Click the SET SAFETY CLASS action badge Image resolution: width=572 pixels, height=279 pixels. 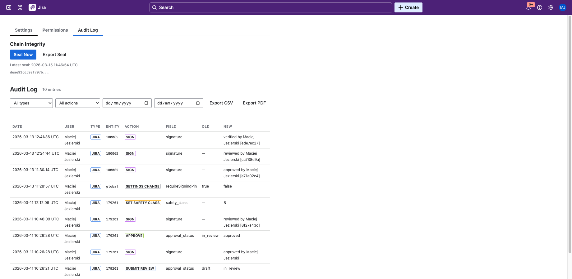(143, 202)
